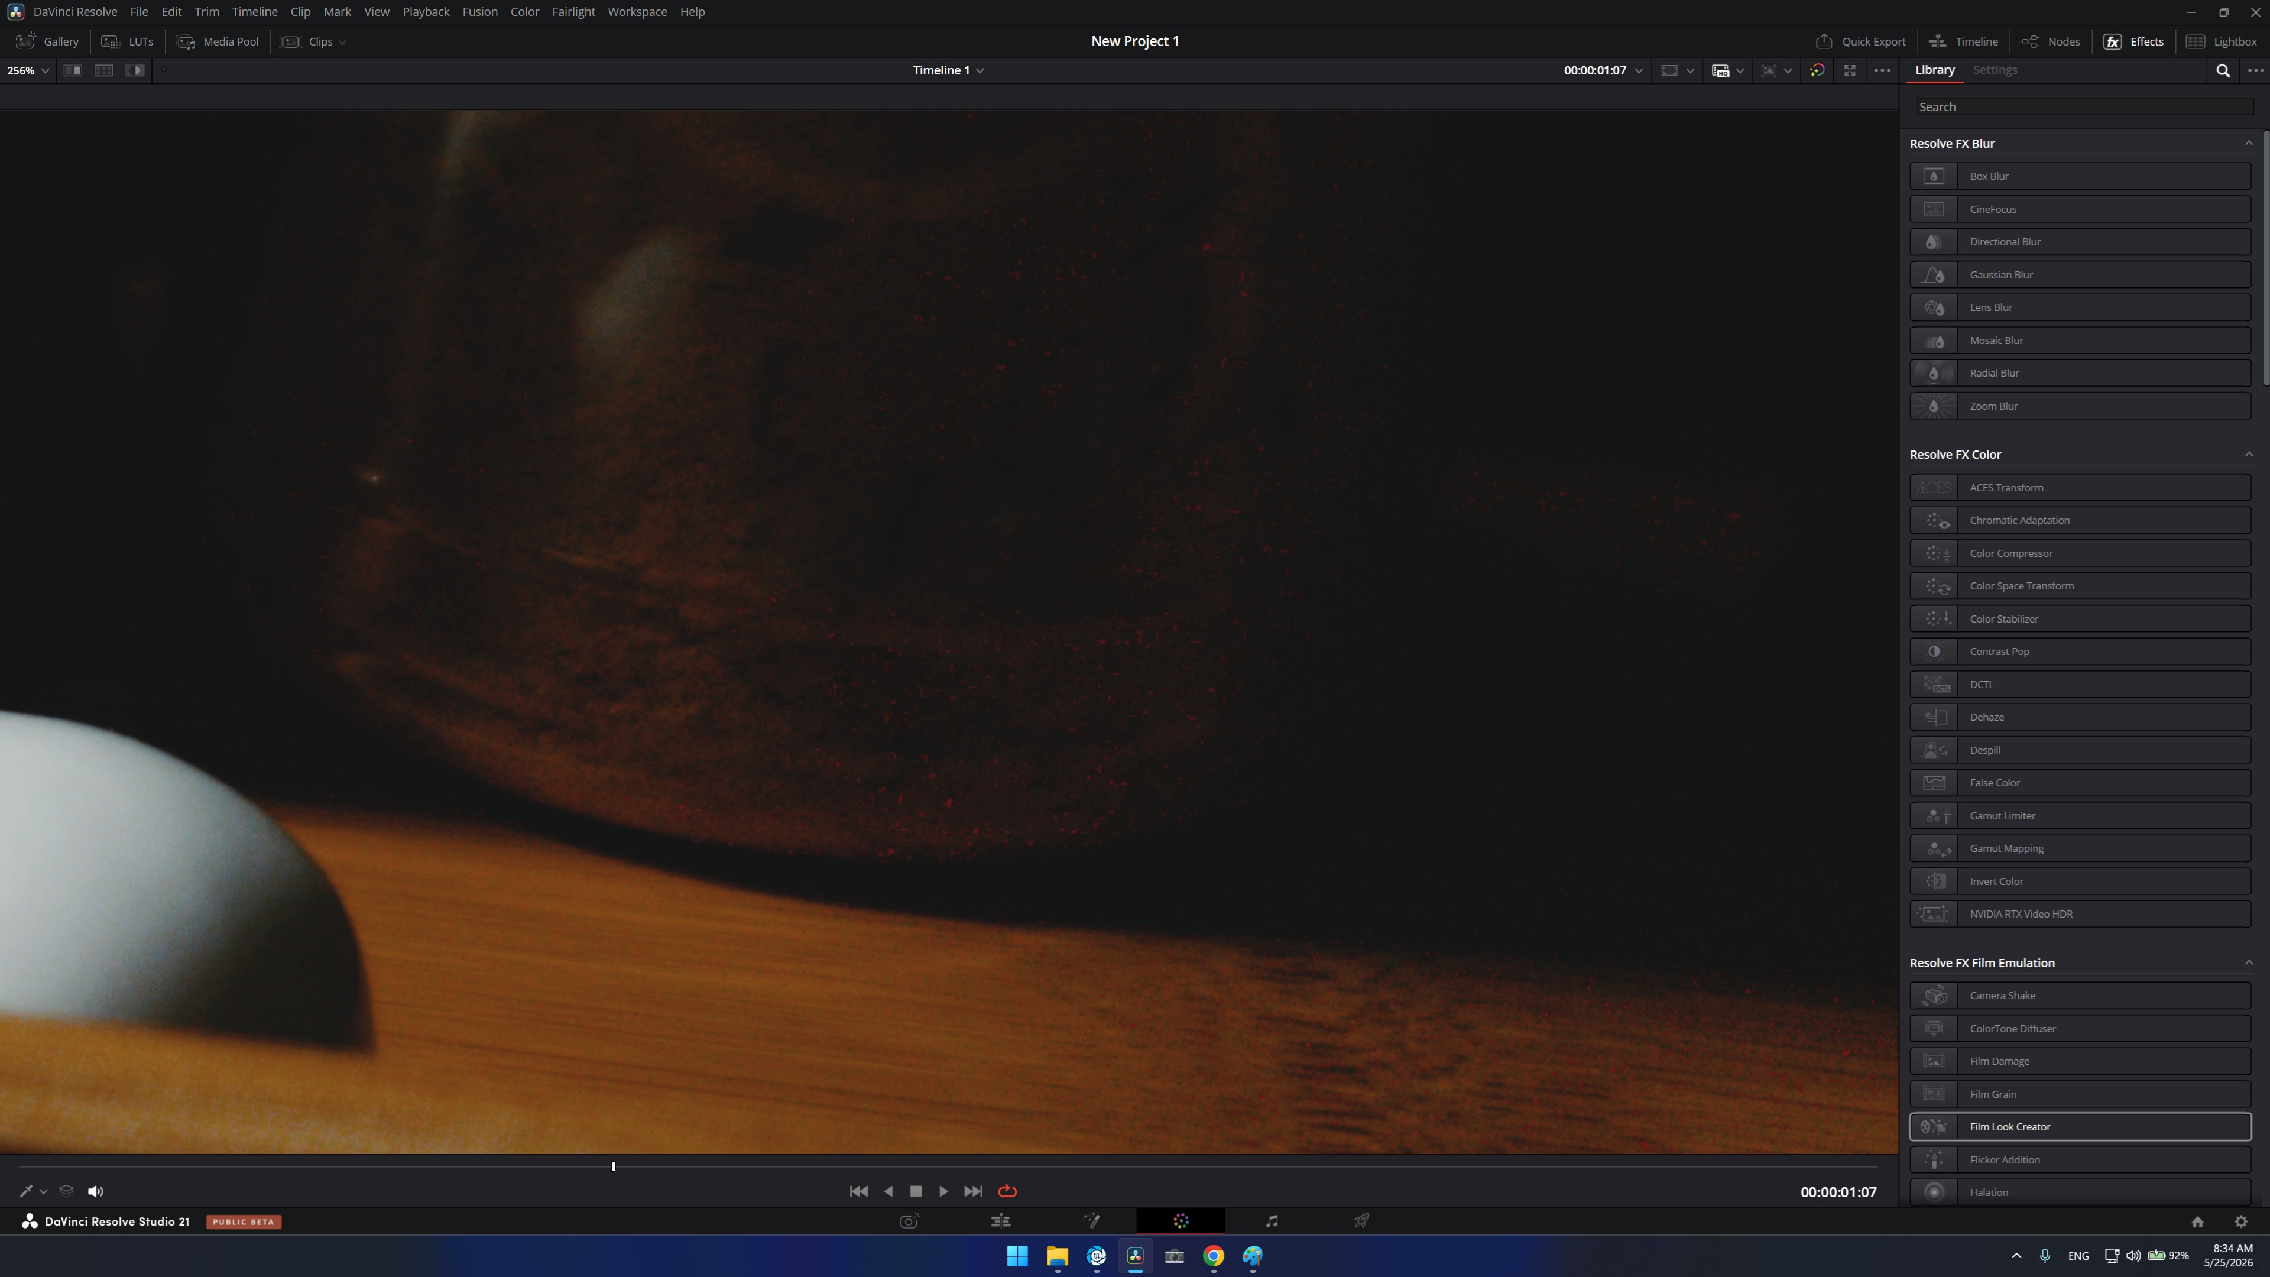Click the enhanced viewer expand icon

point(1850,70)
